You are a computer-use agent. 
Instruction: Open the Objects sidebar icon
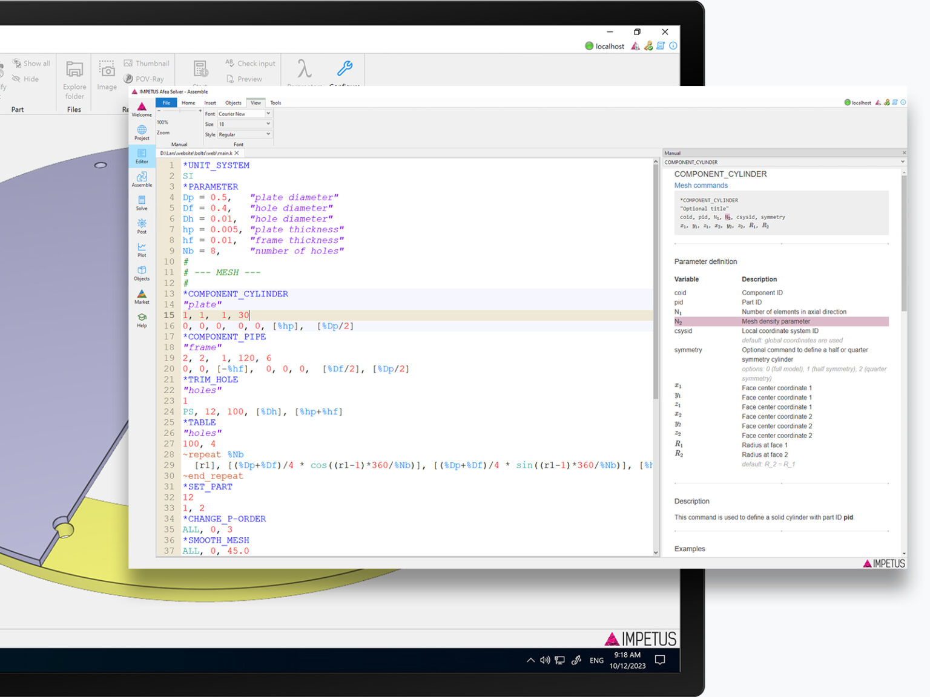click(142, 272)
